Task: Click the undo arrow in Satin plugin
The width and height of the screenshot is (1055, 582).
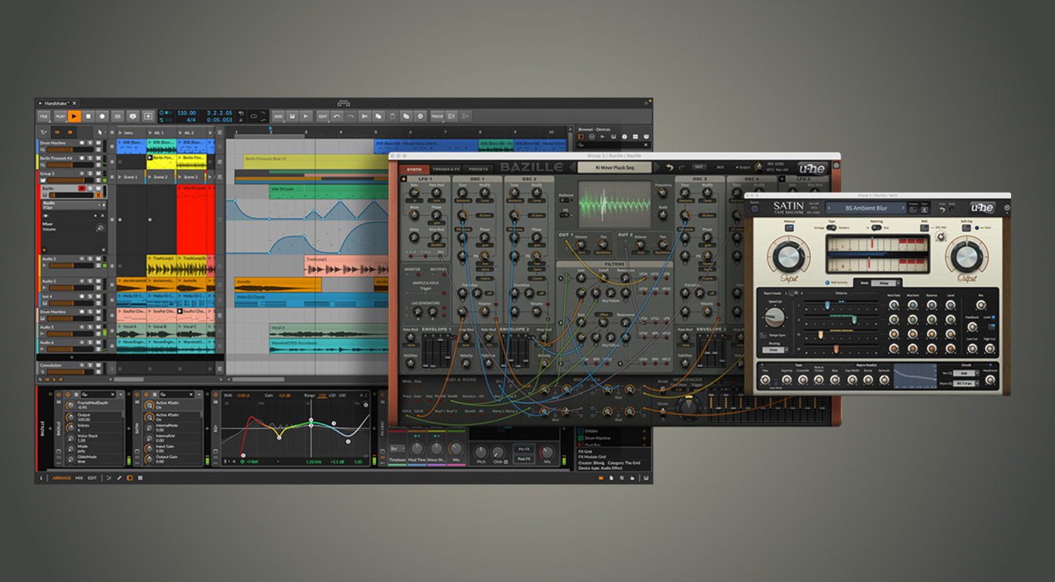Action: pyautogui.click(x=942, y=210)
